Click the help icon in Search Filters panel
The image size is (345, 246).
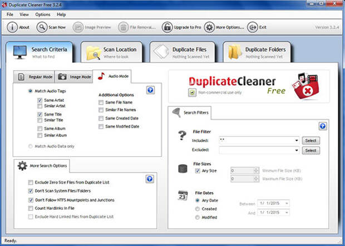pyautogui.click(x=323, y=126)
